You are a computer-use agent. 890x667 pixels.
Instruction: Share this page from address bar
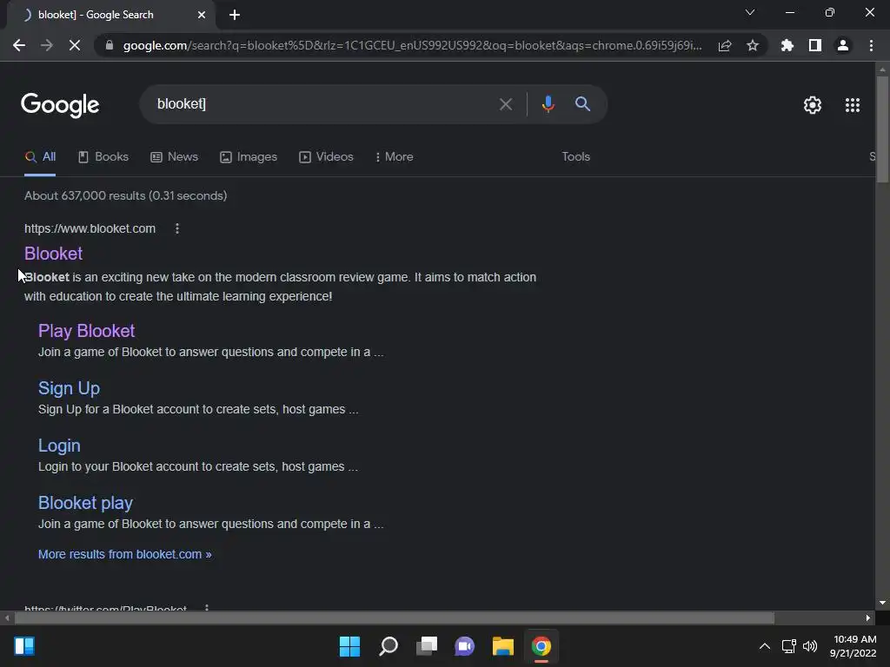(x=725, y=45)
